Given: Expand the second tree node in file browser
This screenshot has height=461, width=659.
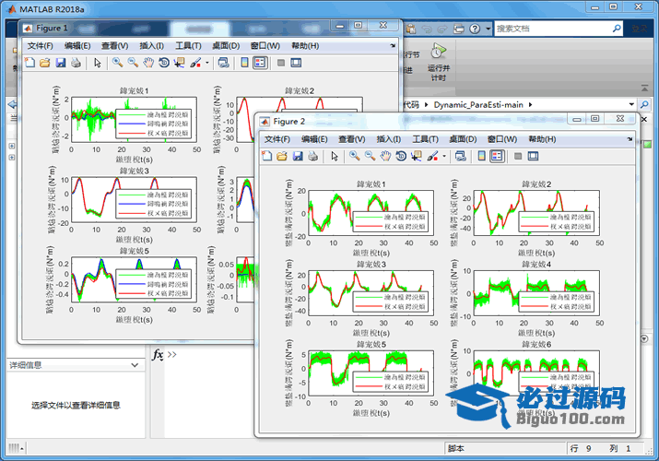Looking at the screenshot, I should (12, 157).
